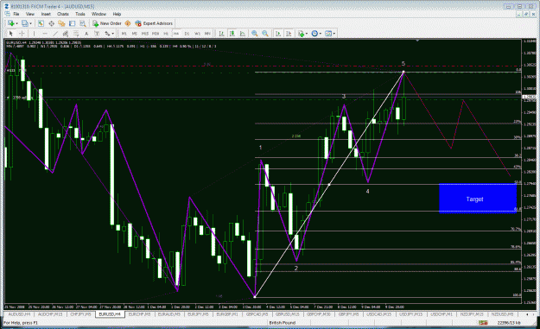
Task: Select the W1 timeframe button
Action: pos(197,34)
